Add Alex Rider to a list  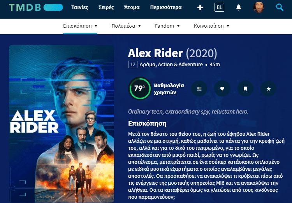pos(199,89)
